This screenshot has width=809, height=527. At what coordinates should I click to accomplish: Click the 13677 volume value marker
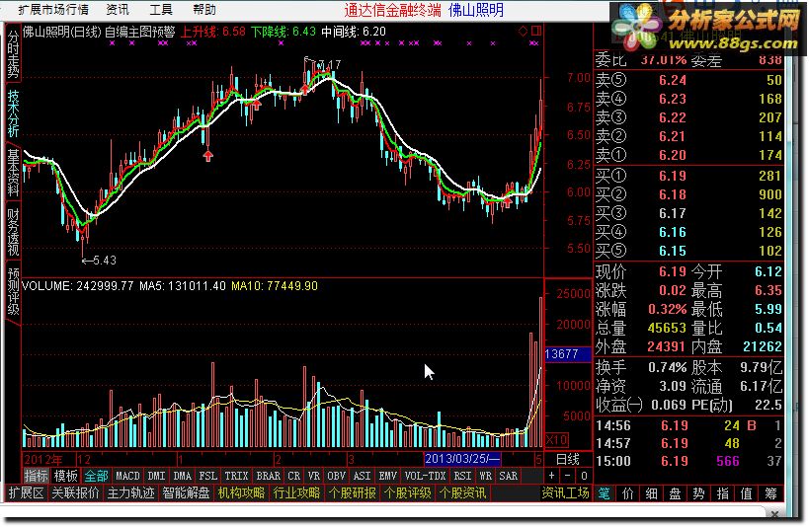[x=568, y=354]
